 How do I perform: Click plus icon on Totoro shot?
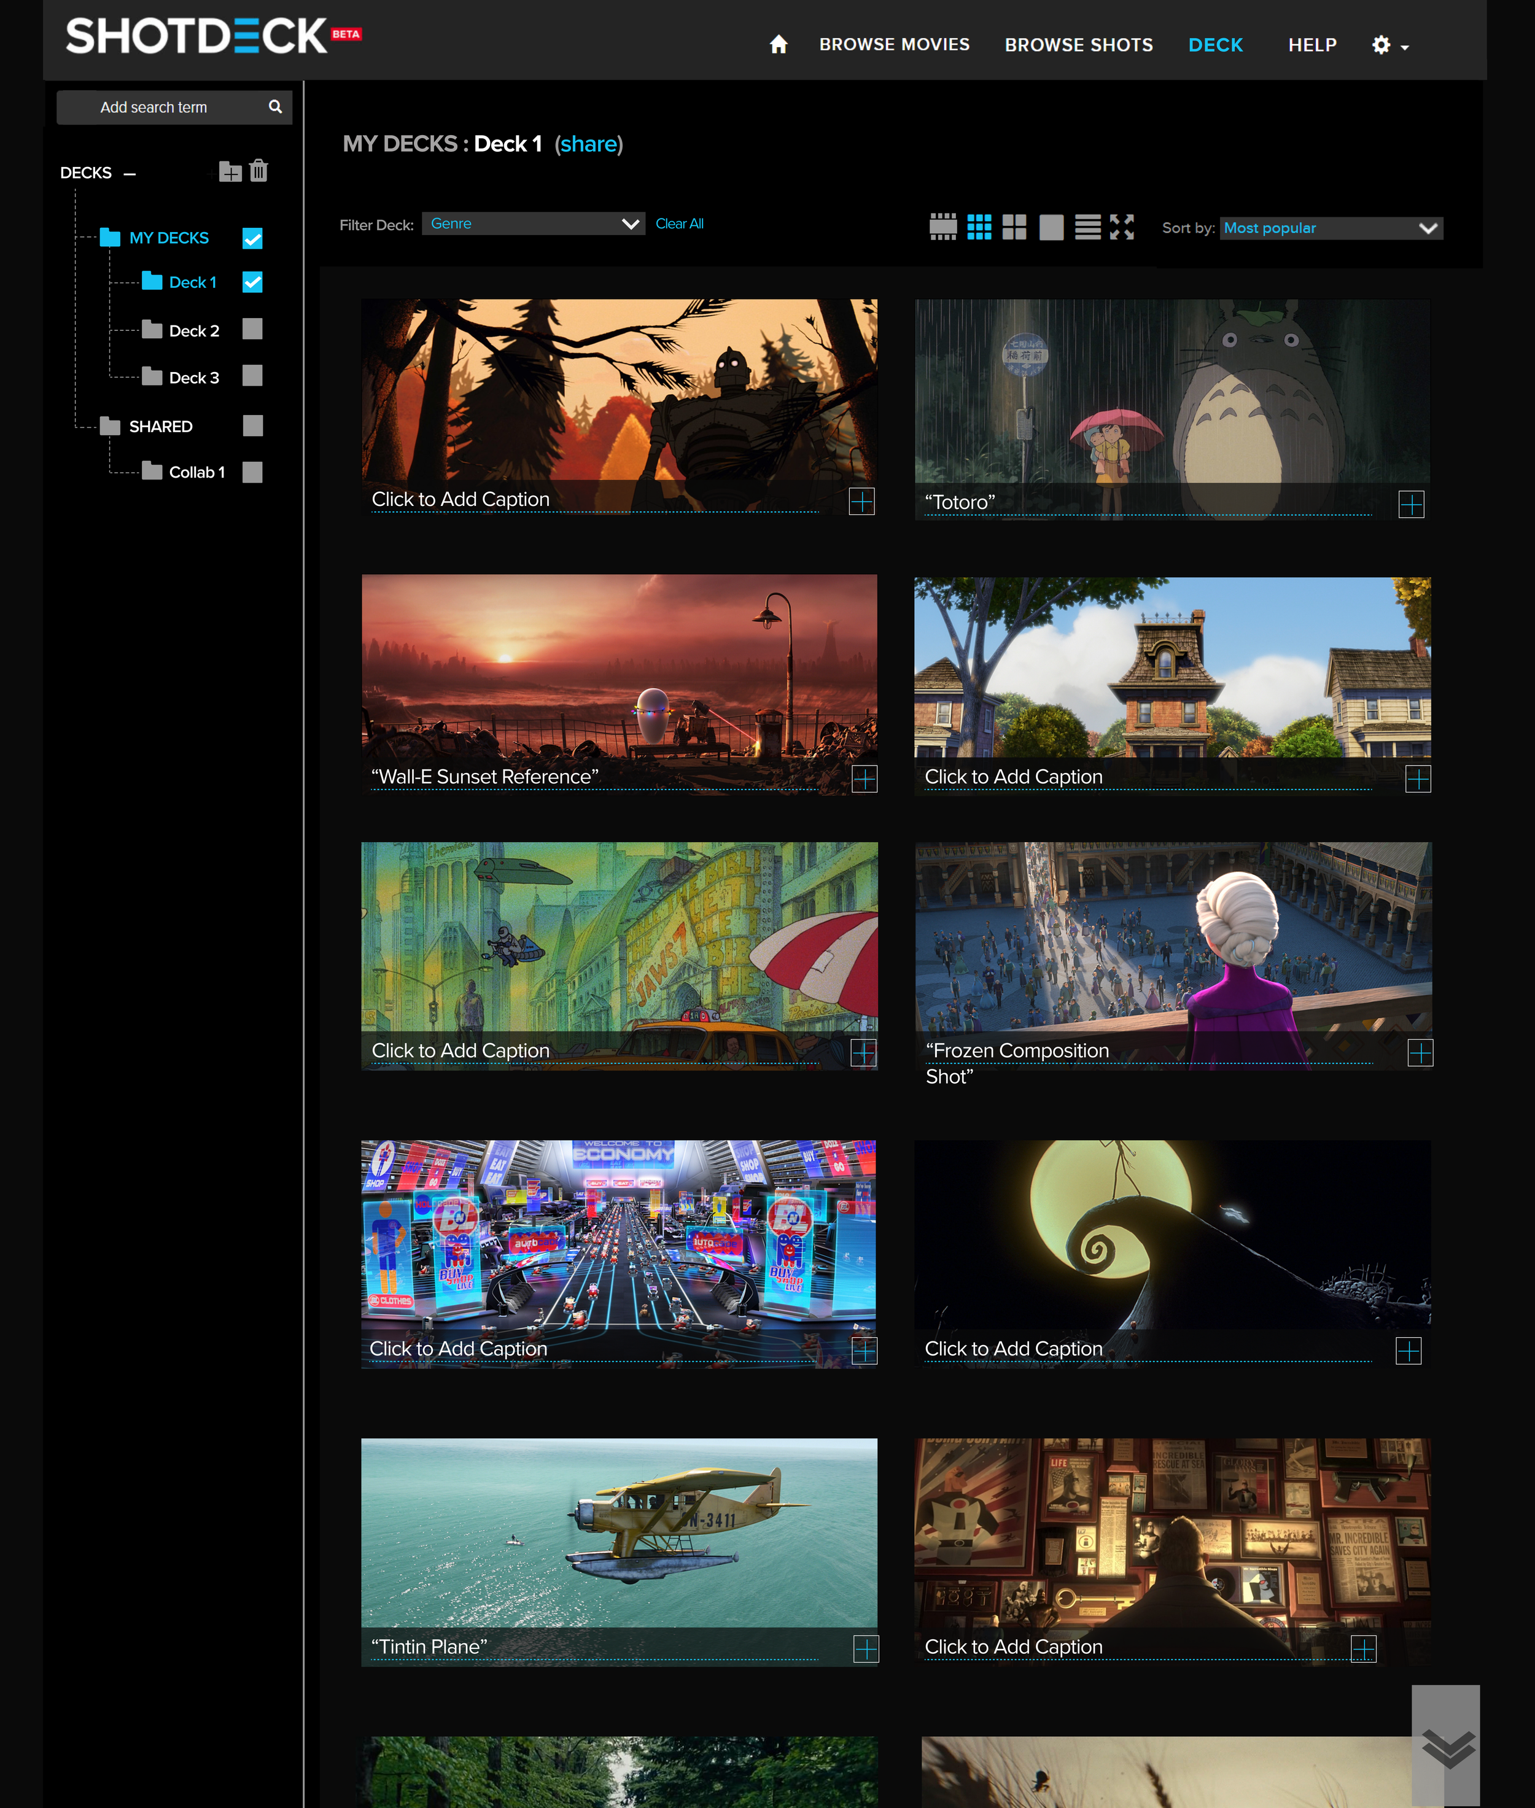coord(1410,504)
